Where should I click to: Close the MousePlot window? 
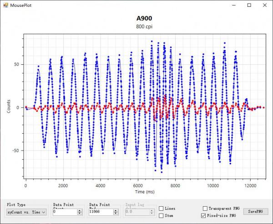[265, 5]
